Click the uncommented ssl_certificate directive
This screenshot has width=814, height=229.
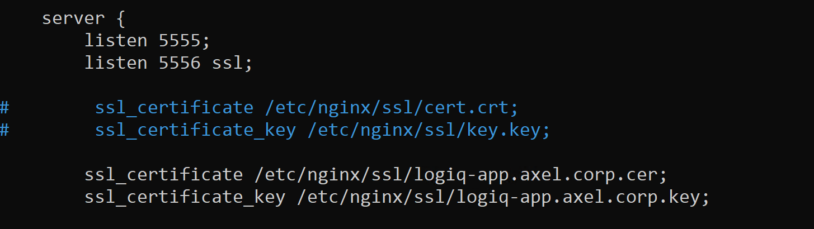tap(164, 175)
